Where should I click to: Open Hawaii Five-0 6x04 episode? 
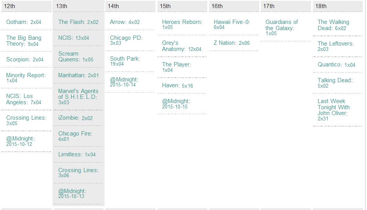pyautogui.click(x=232, y=24)
